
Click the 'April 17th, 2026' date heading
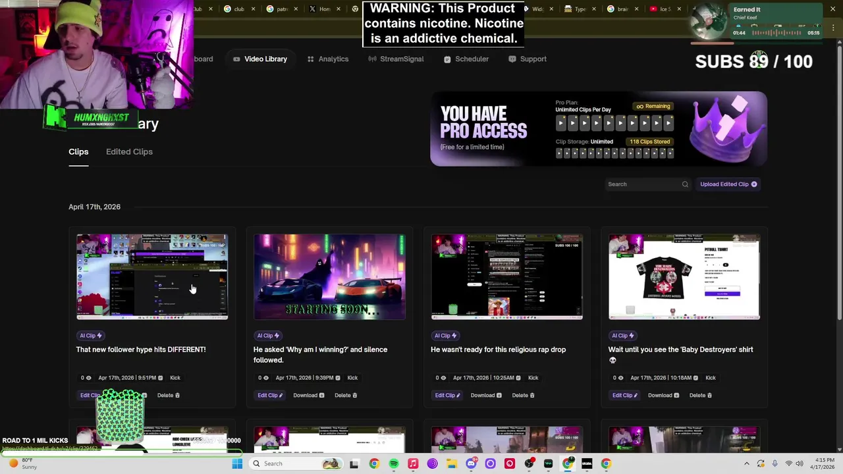[94, 207]
